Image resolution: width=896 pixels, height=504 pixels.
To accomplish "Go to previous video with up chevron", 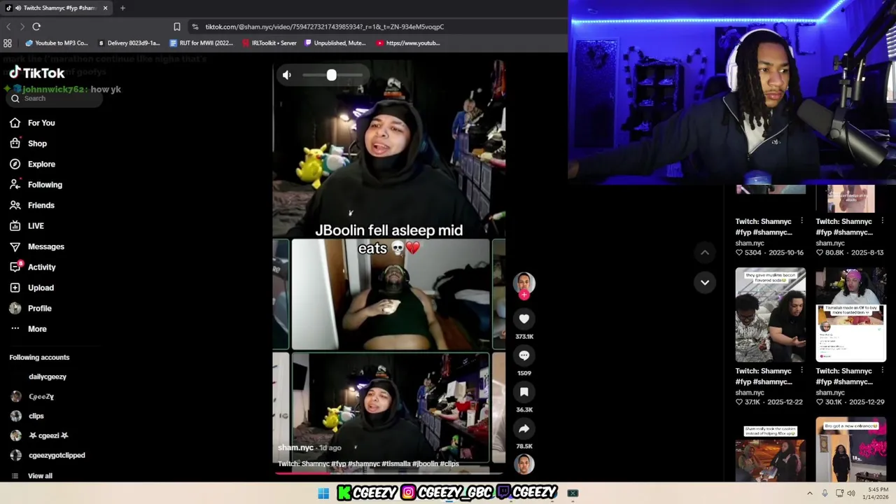I will (705, 253).
